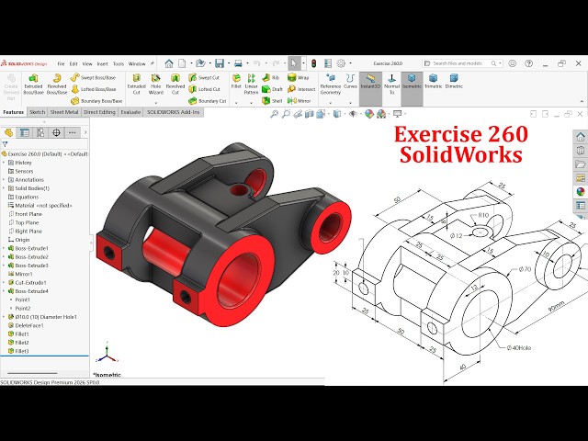The image size is (588, 441).
Task: Expand the Cut-Extrude1 feature
Action: coord(4,282)
